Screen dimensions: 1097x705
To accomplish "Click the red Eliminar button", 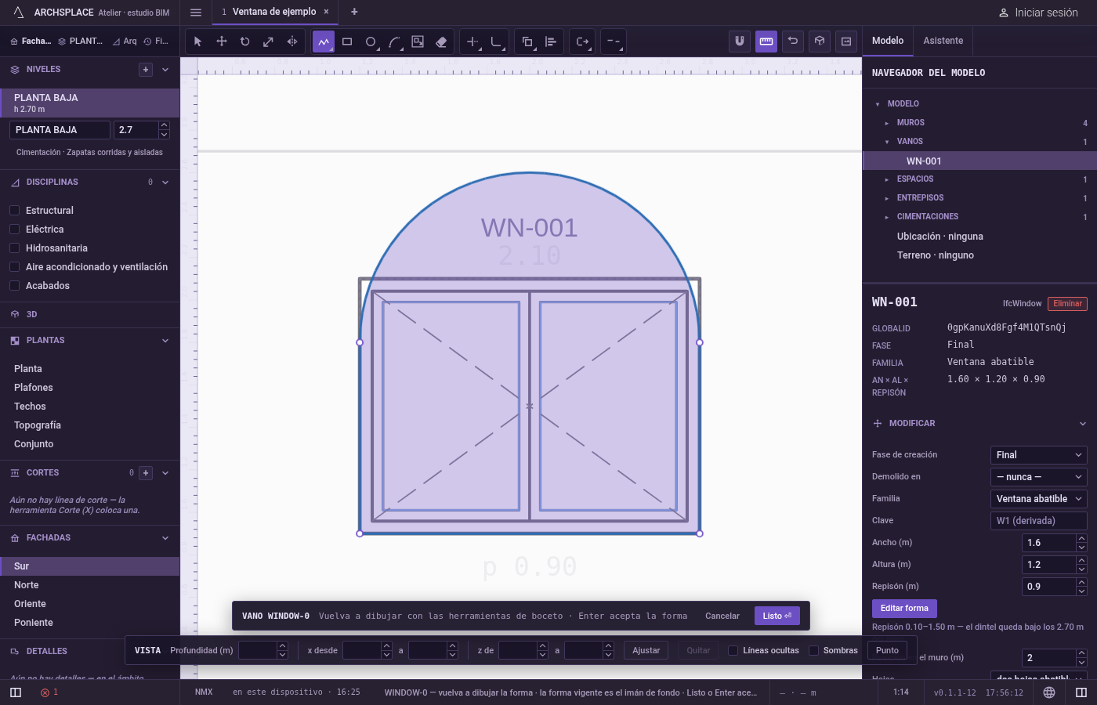I will click(x=1067, y=304).
